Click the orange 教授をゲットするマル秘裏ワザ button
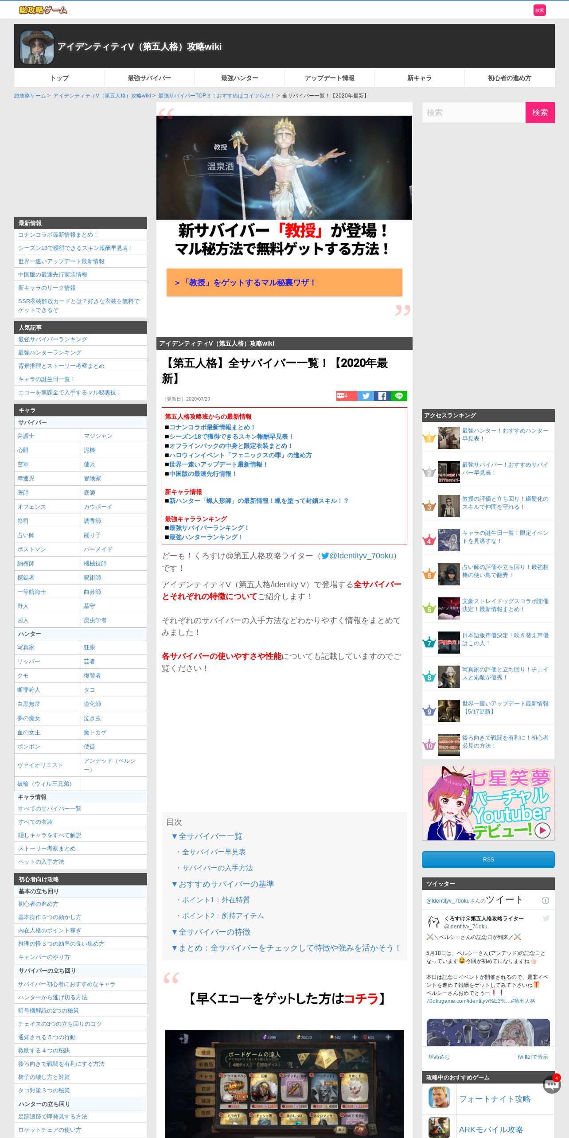The image size is (569, 1138). coord(284,282)
